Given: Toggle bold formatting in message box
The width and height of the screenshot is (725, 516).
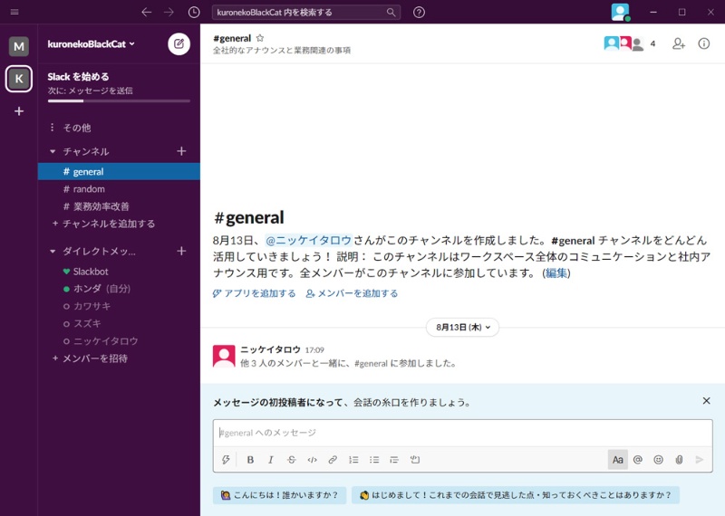Looking at the screenshot, I should pos(251,460).
